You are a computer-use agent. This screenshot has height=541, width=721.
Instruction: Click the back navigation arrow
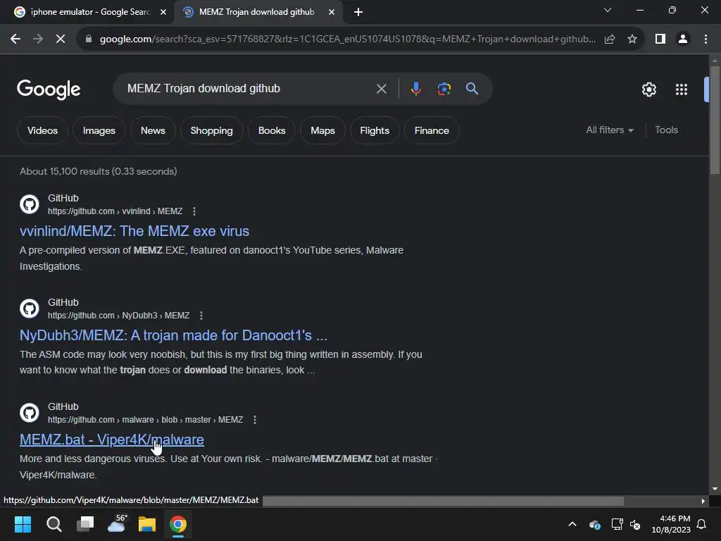[15, 39]
